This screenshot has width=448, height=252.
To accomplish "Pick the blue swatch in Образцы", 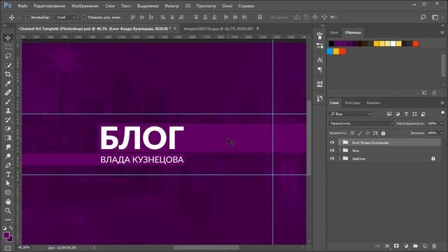I will coord(330,51).
